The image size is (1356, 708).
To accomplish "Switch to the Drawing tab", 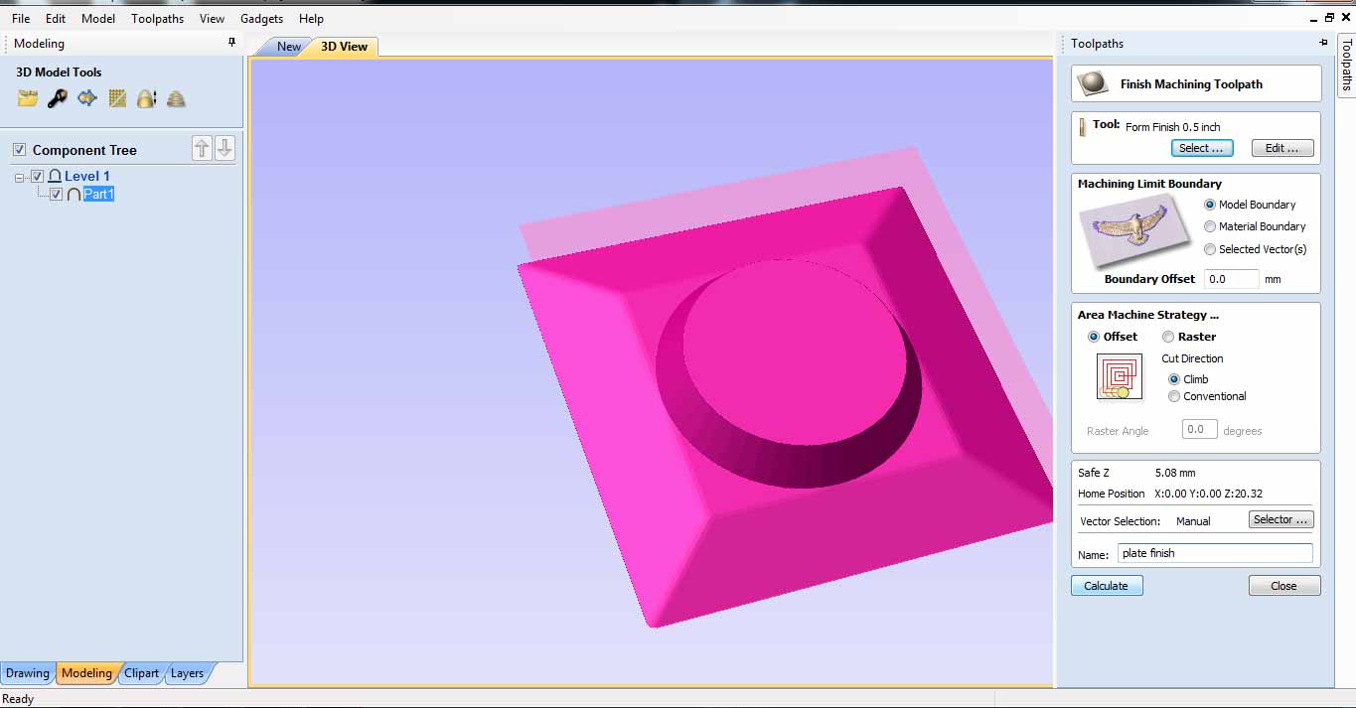I will [28, 673].
